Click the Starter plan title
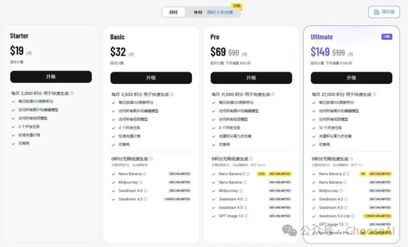408x247 pixels. [x=19, y=36]
